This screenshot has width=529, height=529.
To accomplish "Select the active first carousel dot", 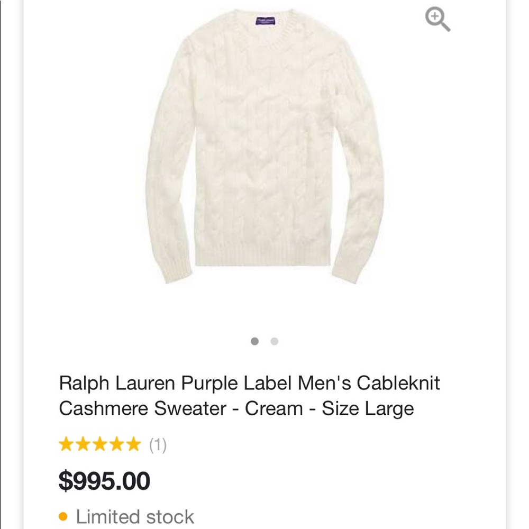I will tap(255, 341).
